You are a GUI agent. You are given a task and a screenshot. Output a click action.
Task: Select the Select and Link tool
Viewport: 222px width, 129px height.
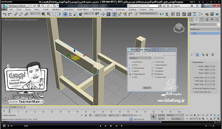[16, 14]
